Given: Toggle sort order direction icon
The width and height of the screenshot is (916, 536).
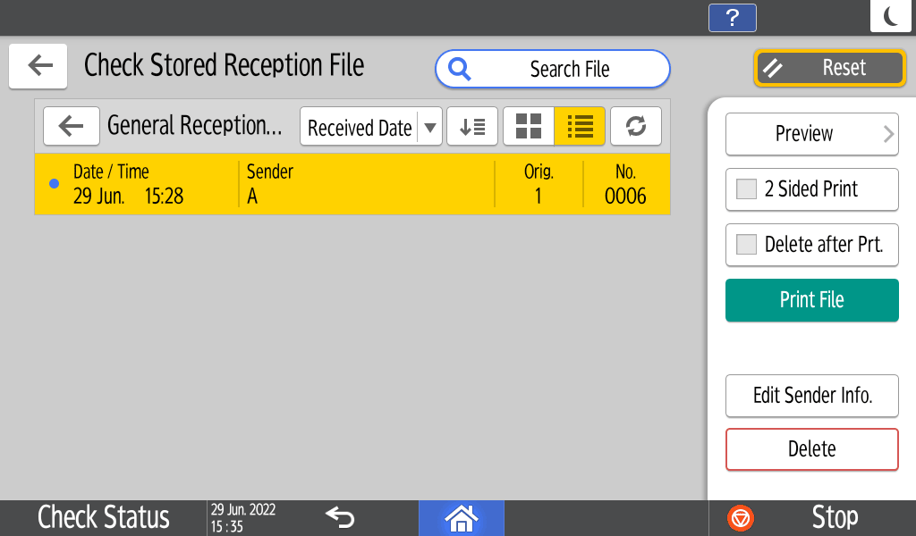Looking at the screenshot, I should [472, 127].
